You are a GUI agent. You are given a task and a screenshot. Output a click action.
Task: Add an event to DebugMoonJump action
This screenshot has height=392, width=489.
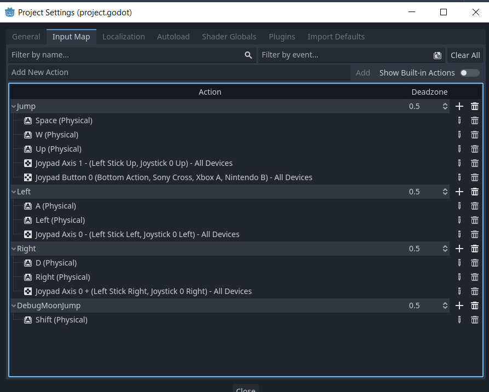(459, 305)
